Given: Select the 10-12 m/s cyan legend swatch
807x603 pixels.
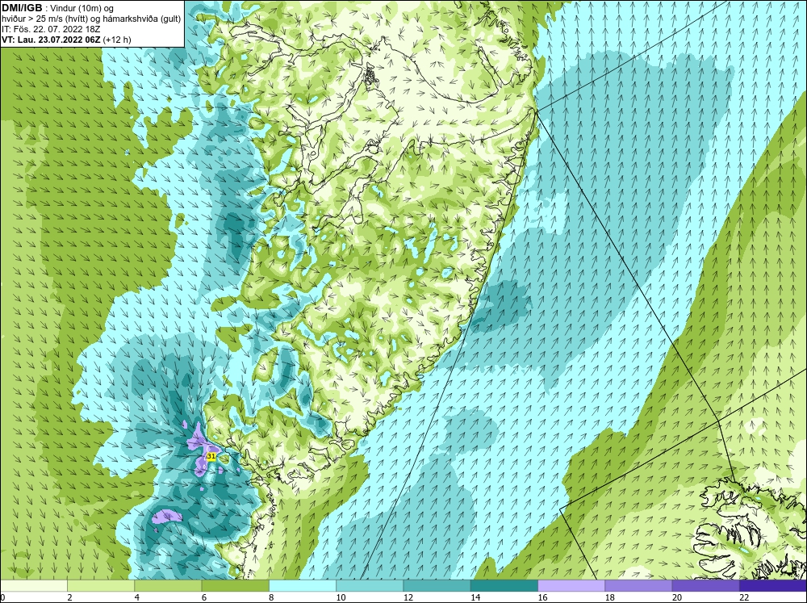Looking at the screenshot, I should pyautogui.click(x=370, y=586).
